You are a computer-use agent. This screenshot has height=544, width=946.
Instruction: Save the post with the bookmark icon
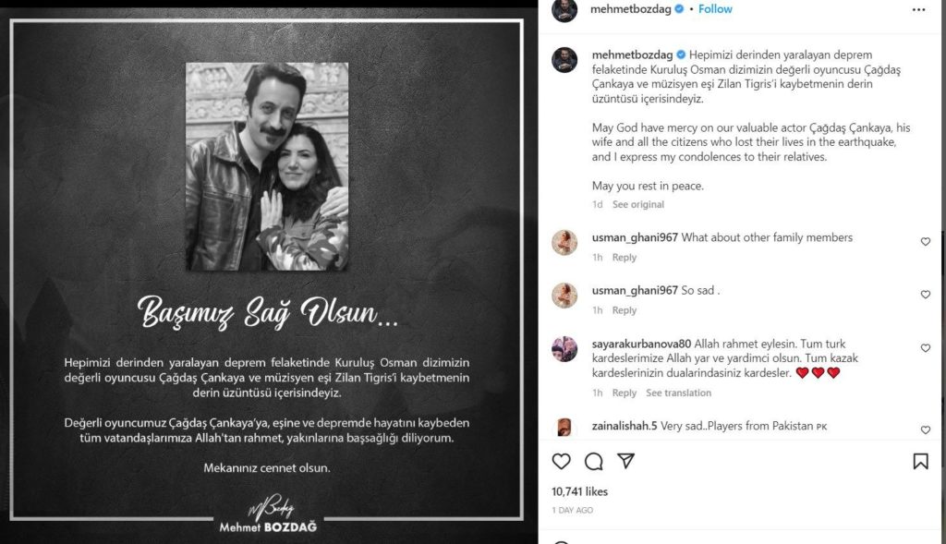[921, 462]
